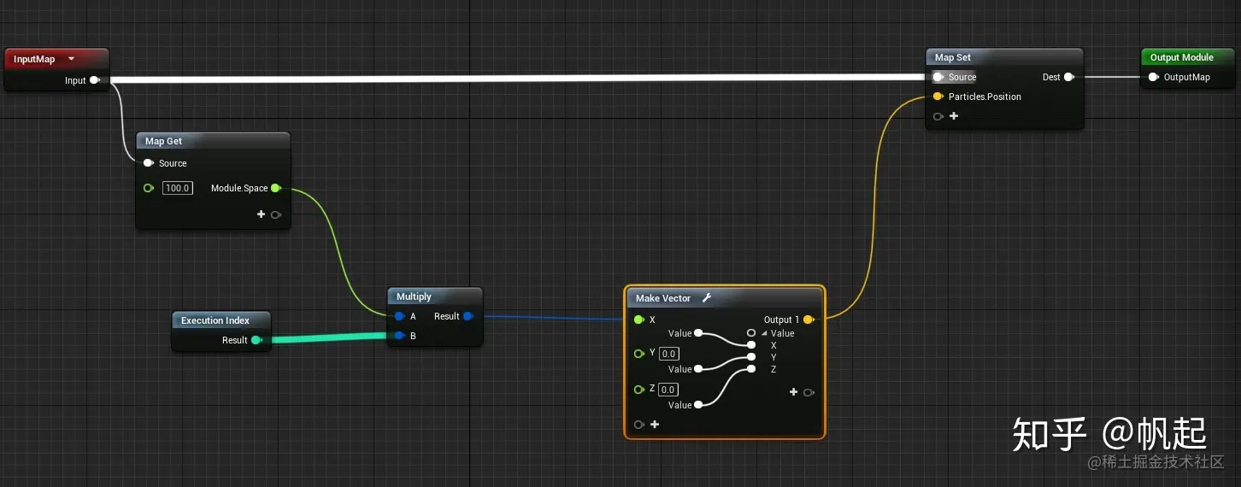Click the hollow Value pin beside the expander
1241x487 pixels.
[751, 333]
